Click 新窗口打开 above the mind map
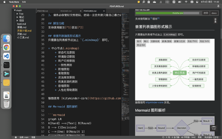Image resolution: width=222 pixels, height=139 pixels. tap(179, 41)
